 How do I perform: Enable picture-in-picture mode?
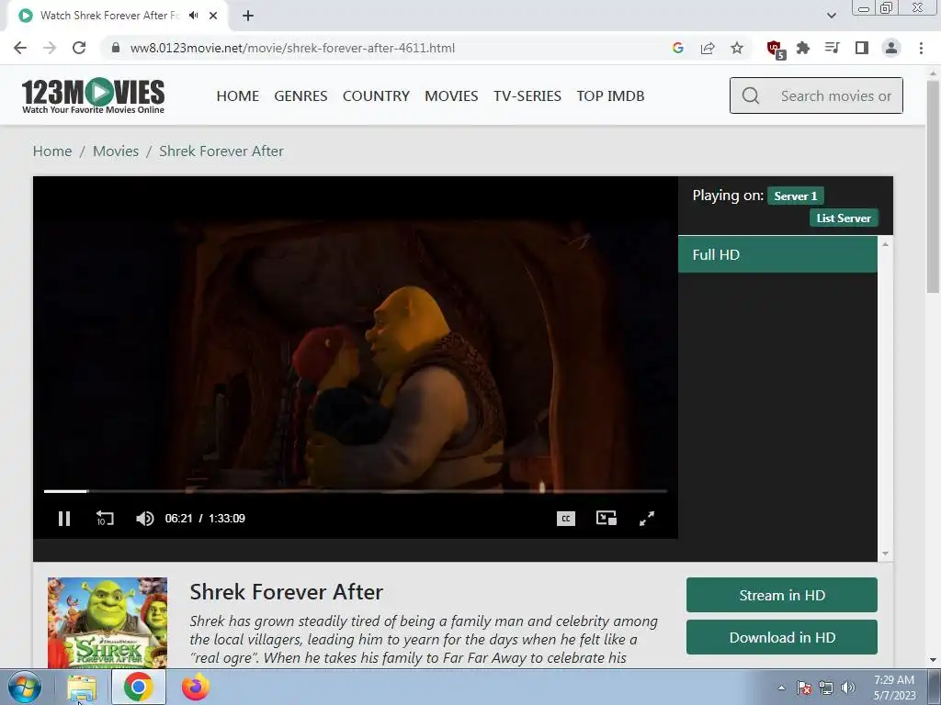[607, 519]
